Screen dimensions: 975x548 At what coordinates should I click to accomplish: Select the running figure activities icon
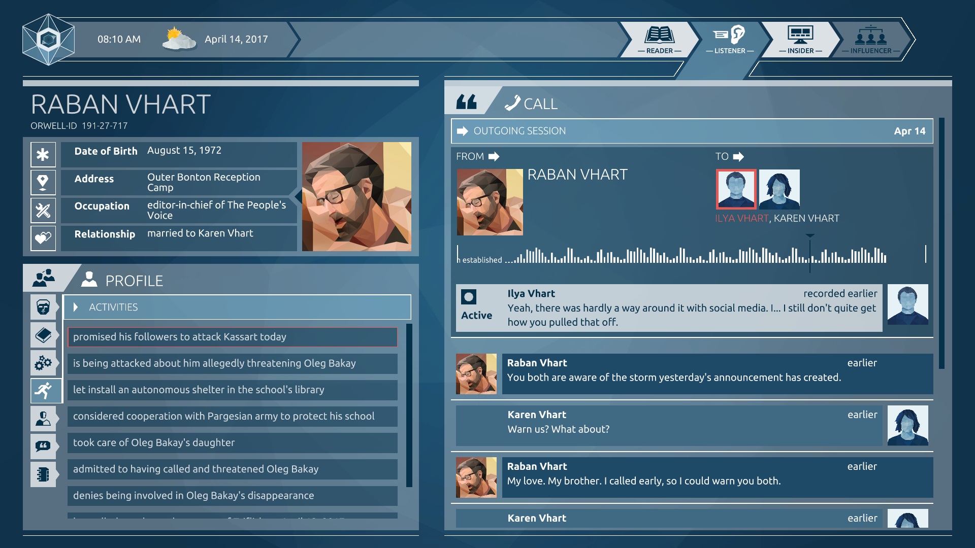point(43,390)
